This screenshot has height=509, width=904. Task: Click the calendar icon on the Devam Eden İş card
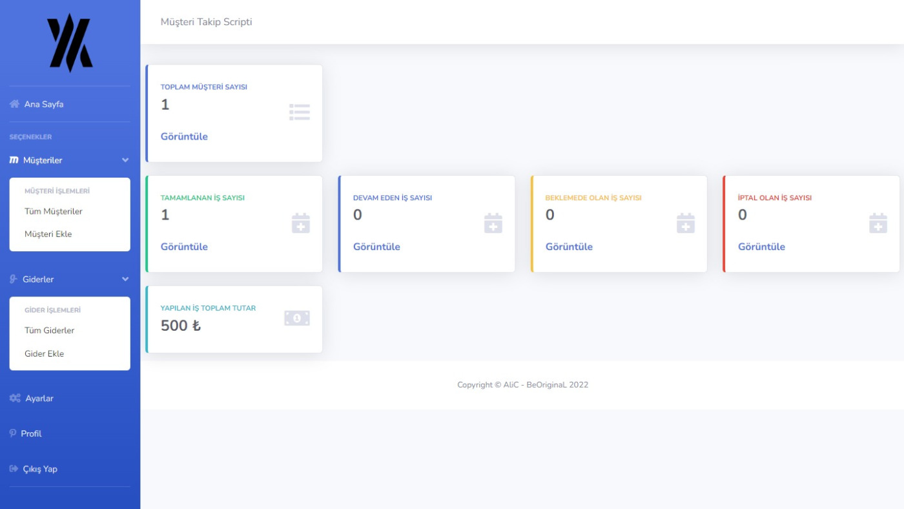493,223
